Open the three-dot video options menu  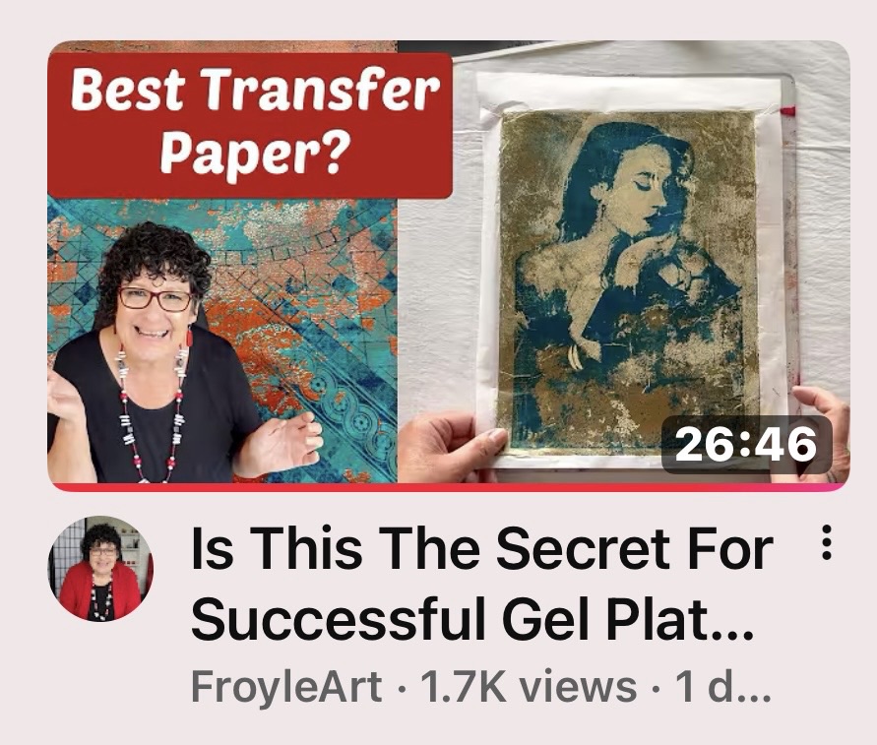(x=827, y=542)
